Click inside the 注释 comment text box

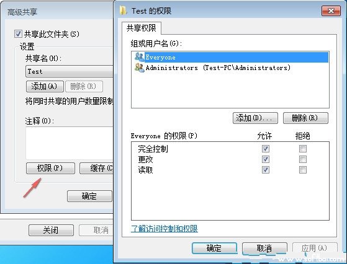click(x=70, y=143)
